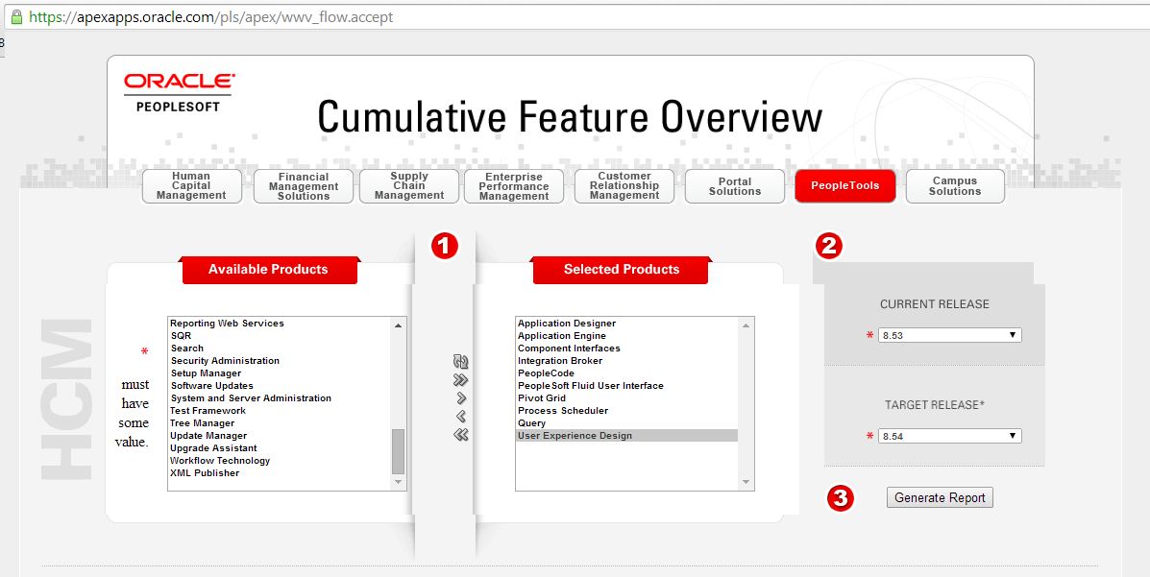Switch to the Financial Management Solutions tab
1150x577 pixels.
coord(303,185)
